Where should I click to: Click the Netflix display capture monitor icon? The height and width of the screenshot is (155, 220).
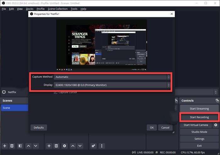[x=4, y=92]
